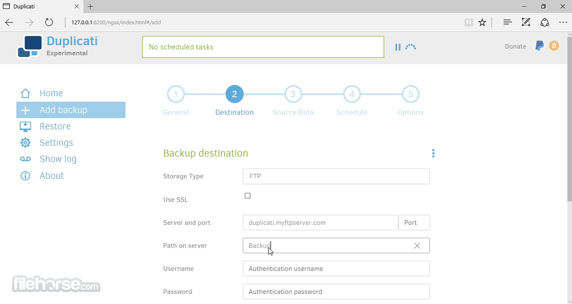The width and height of the screenshot is (572, 304).
Task: Reload the page with the refresh icon
Action: coord(49,22)
